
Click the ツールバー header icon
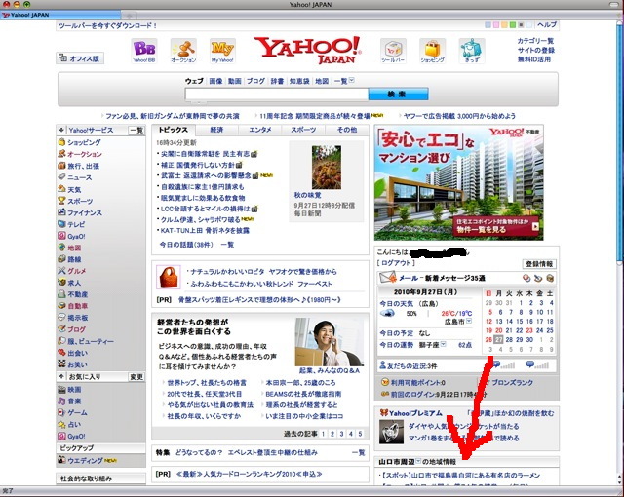393,51
